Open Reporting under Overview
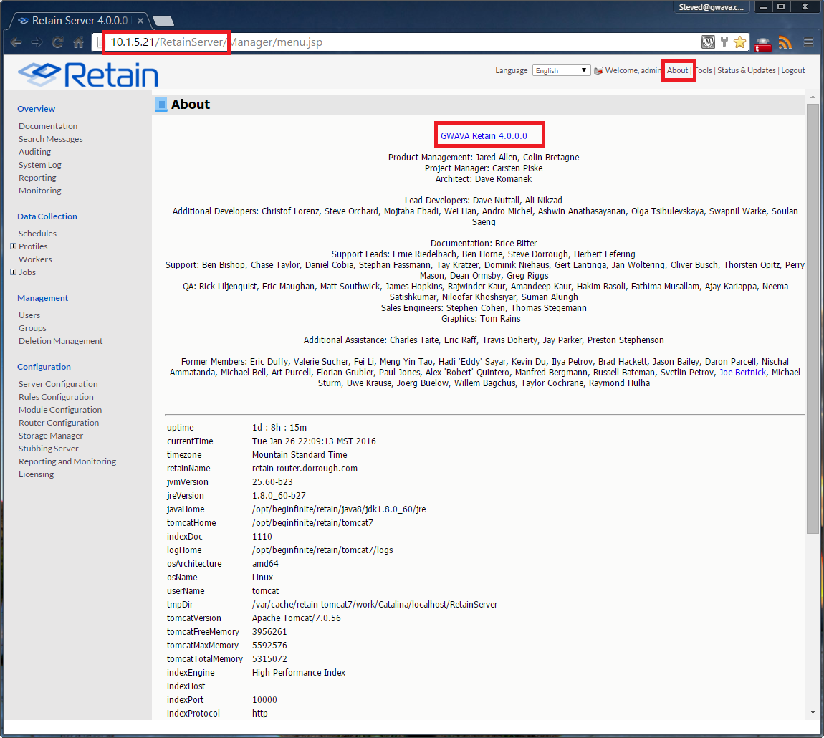Viewport: 824px width, 738px height. tap(37, 178)
